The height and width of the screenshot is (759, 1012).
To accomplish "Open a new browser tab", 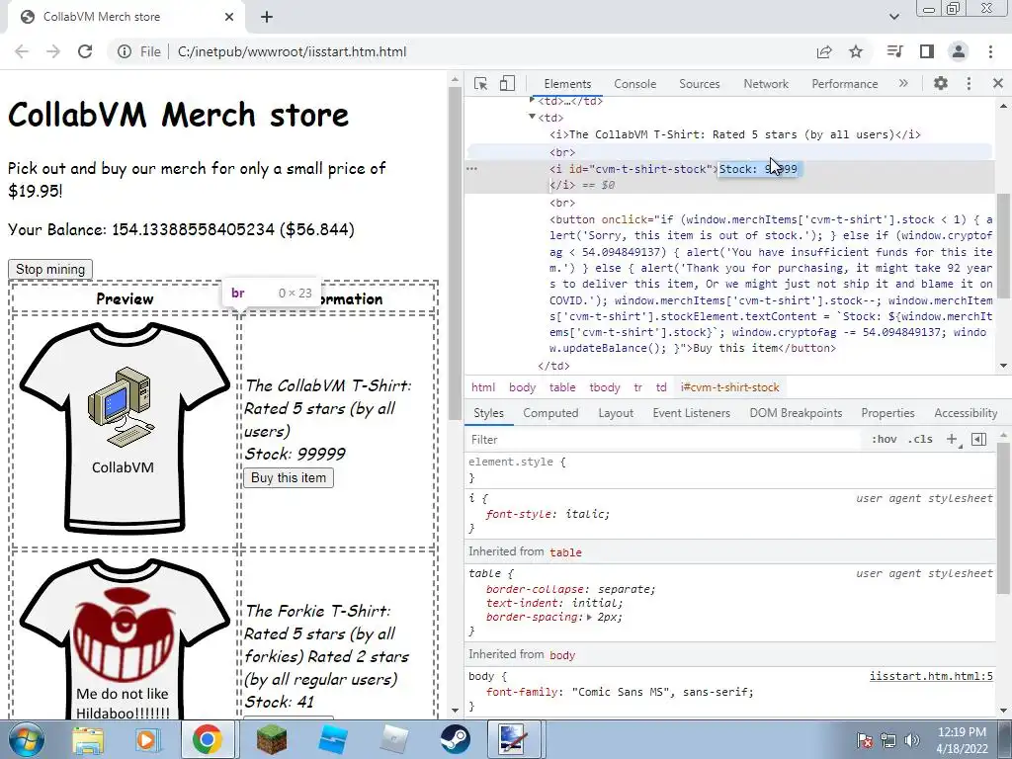I will tap(267, 17).
